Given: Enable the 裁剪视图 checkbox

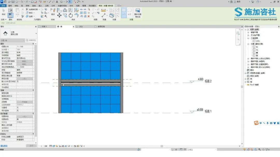Looking at the screenshot, I should pyautogui.click(x=18, y=93).
